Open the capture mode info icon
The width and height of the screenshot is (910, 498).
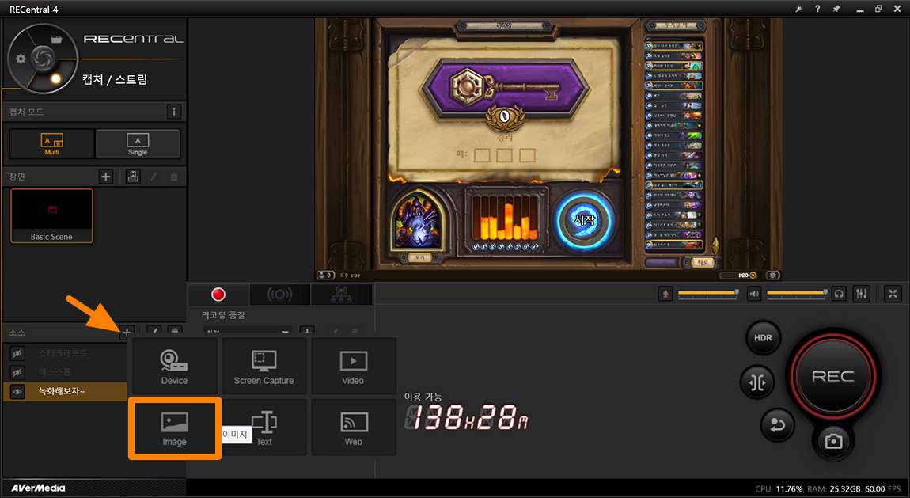pyautogui.click(x=173, y=112)
